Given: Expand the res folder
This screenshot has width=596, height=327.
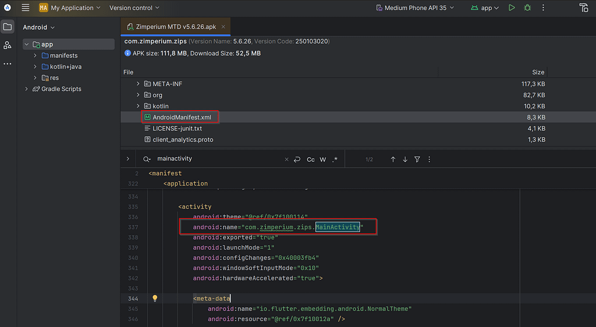Looking at the screenshot, I should 35,78.
